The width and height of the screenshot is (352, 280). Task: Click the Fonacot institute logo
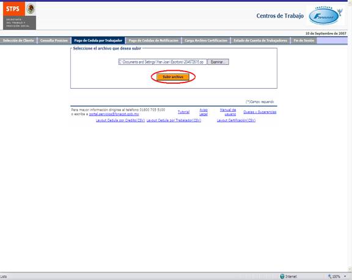click(325, 16)
